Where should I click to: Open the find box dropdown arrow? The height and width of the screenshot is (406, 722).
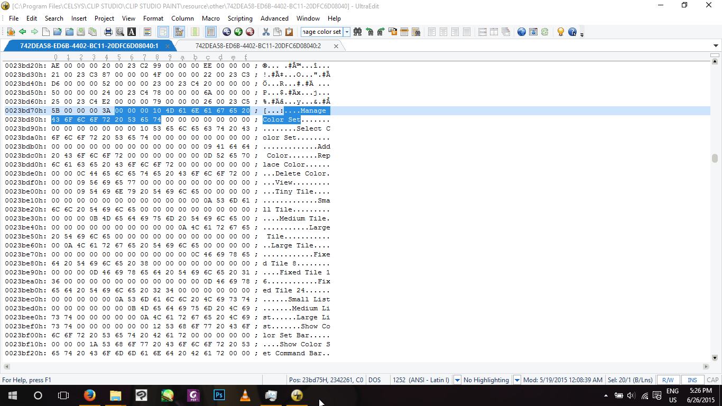[x=347, y=32]
